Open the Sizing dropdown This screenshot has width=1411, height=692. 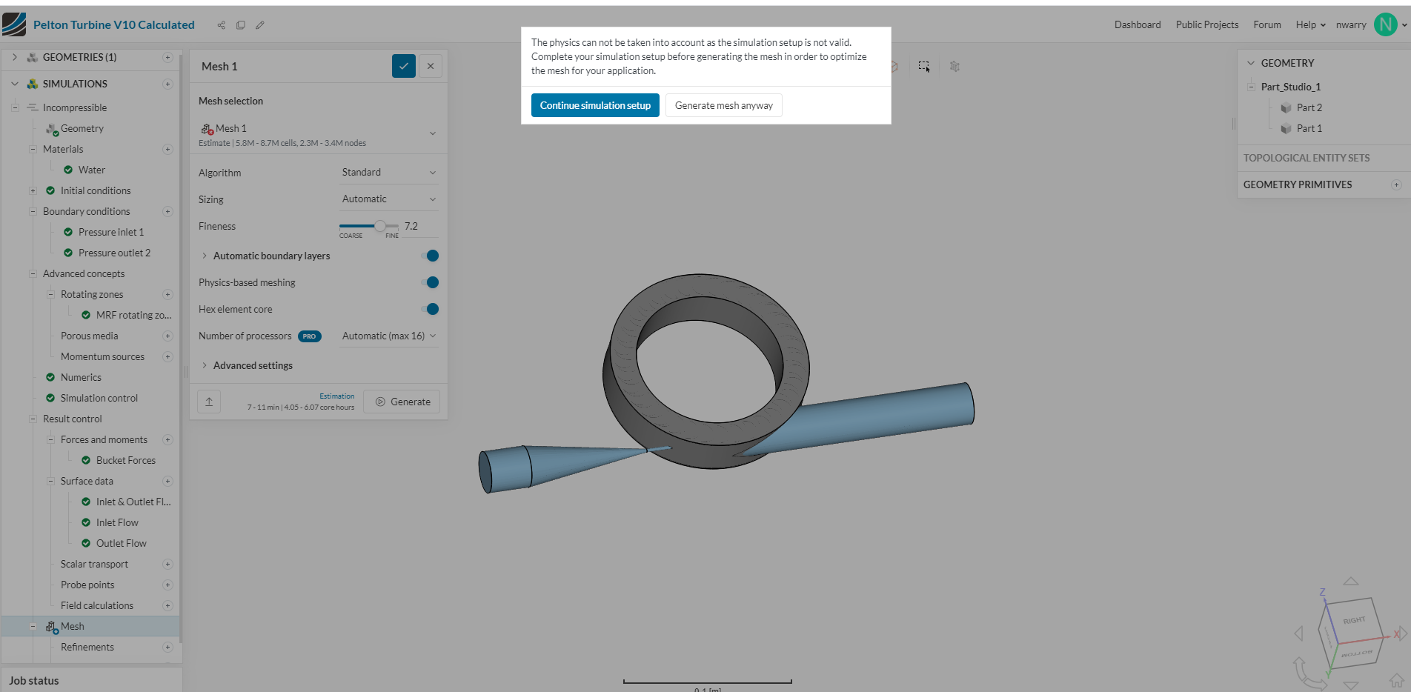pos(388,199)
